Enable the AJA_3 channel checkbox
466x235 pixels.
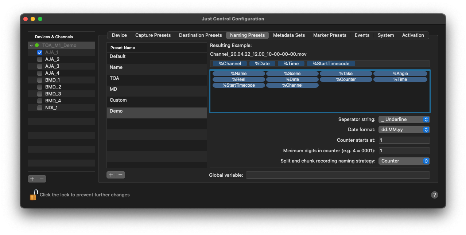click(40, 66)
